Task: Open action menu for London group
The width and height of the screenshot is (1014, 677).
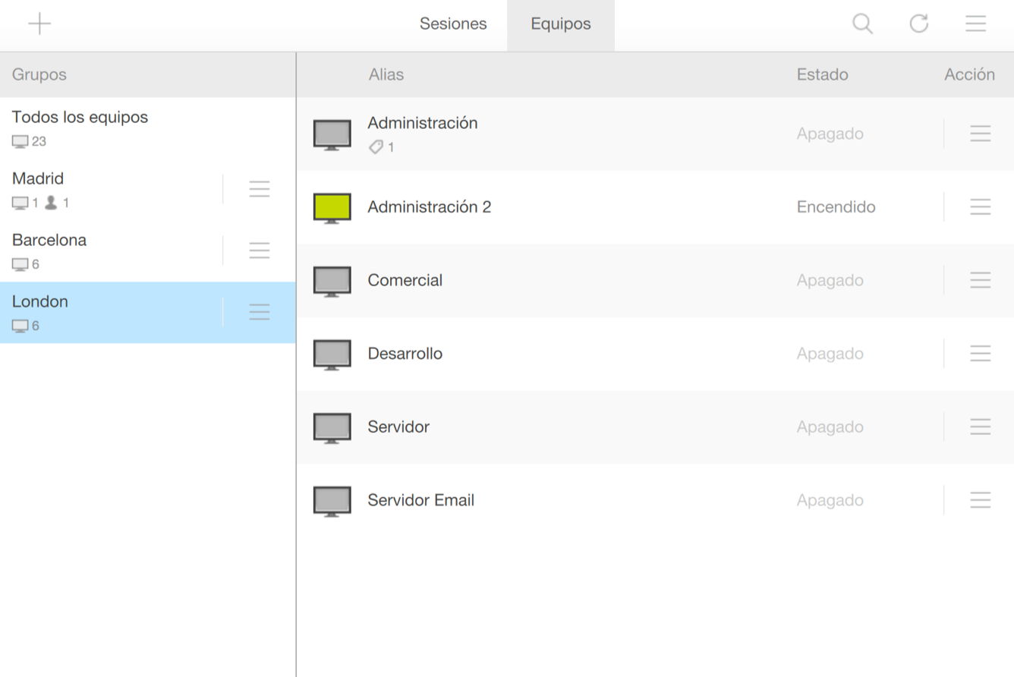Action: (x=260, y=312)
